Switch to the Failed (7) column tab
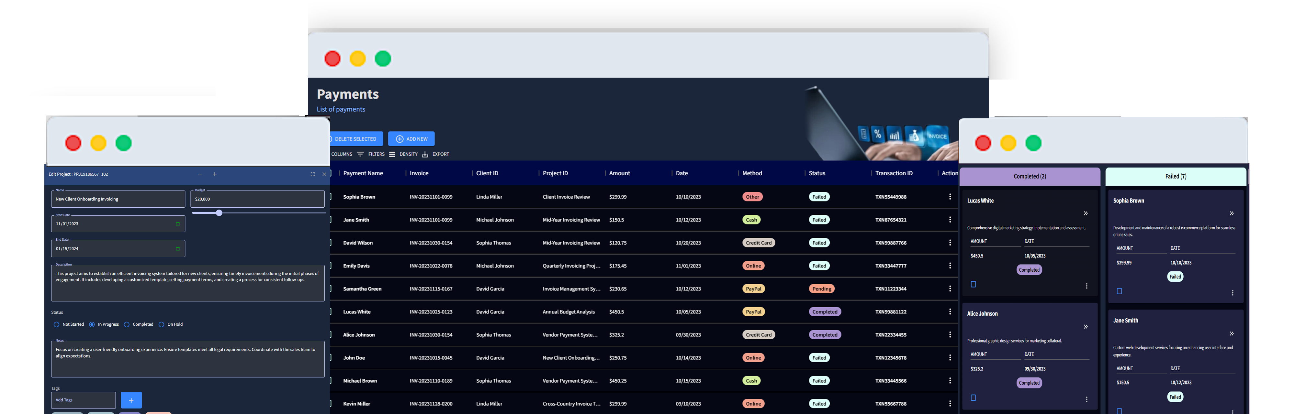The width and height of the screenshot is (1295, 414). 1175,176
